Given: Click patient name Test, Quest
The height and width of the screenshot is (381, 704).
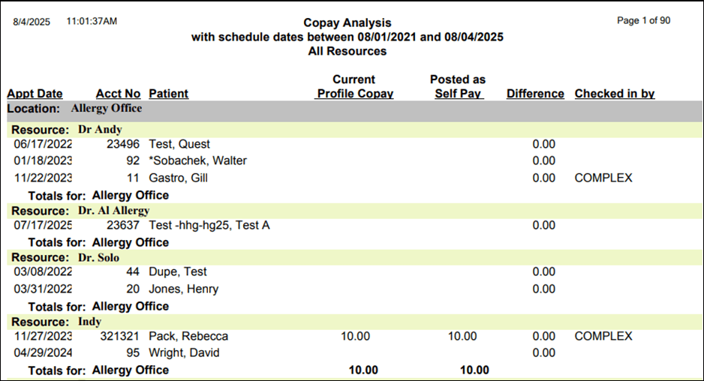Looking at the screenshot, I should (x=179, y=144).
